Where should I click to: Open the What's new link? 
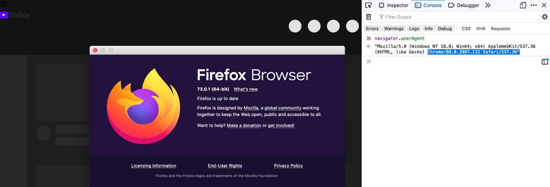[x=246, y=89]
